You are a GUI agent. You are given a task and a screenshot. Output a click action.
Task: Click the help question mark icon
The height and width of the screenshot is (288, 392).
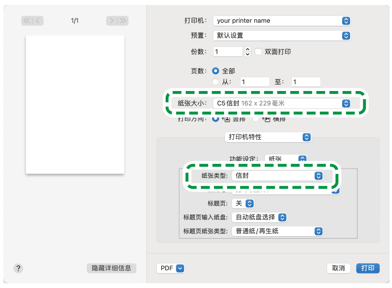18,268
